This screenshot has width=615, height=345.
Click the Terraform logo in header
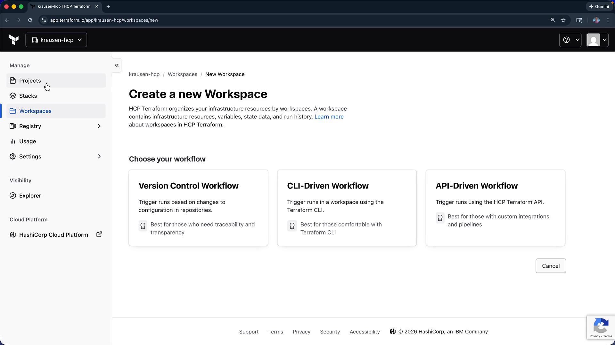13,40
